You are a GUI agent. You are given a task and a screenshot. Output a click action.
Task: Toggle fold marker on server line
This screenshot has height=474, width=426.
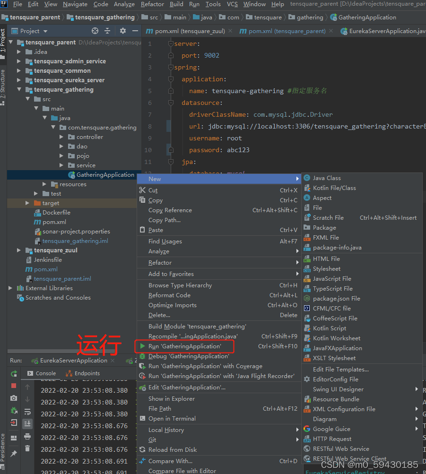pyautogui.click(x=171, y=44)
